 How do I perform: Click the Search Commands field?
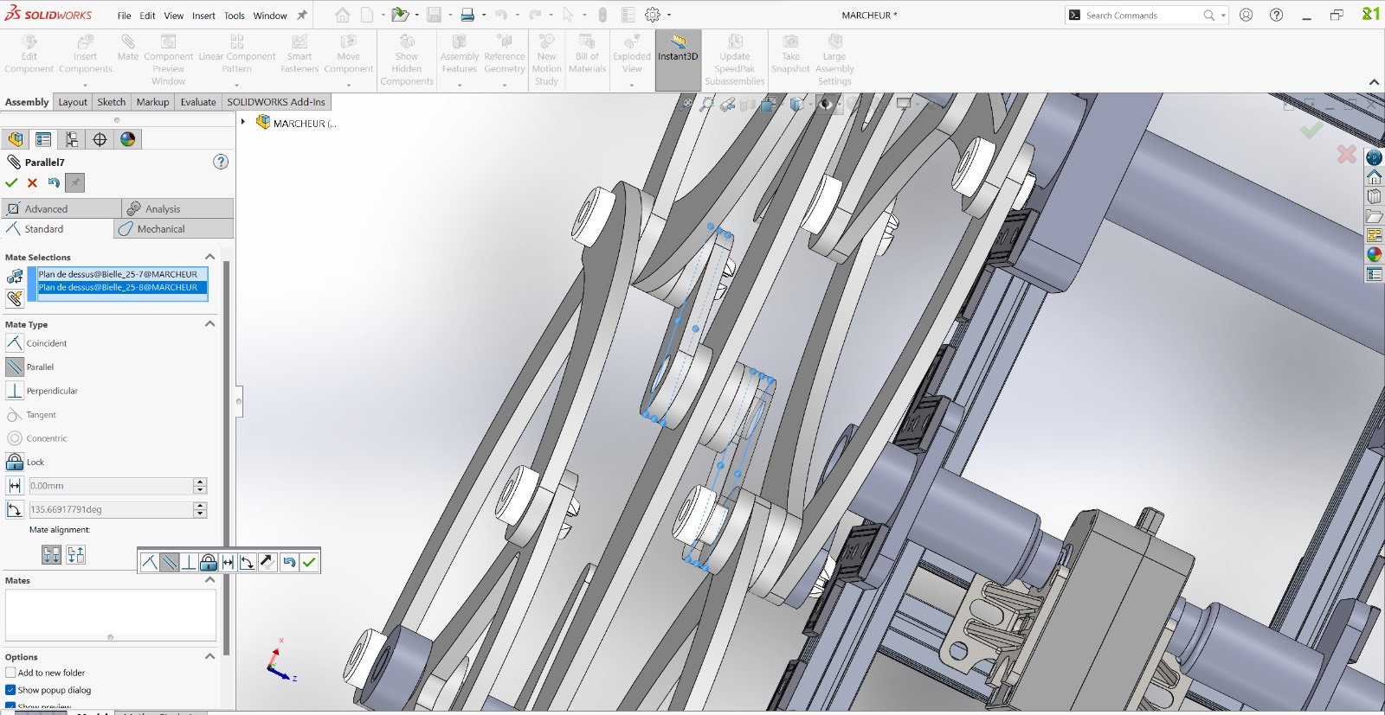point(1143,15)
